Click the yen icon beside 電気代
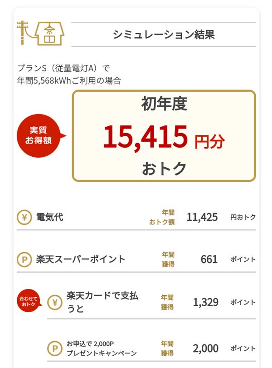Screen dimensions: 272x368 coord(24,217)
